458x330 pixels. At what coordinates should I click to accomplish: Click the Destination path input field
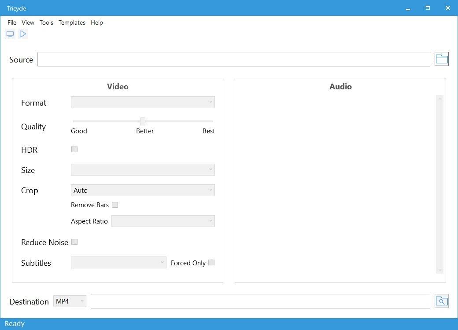260,301
